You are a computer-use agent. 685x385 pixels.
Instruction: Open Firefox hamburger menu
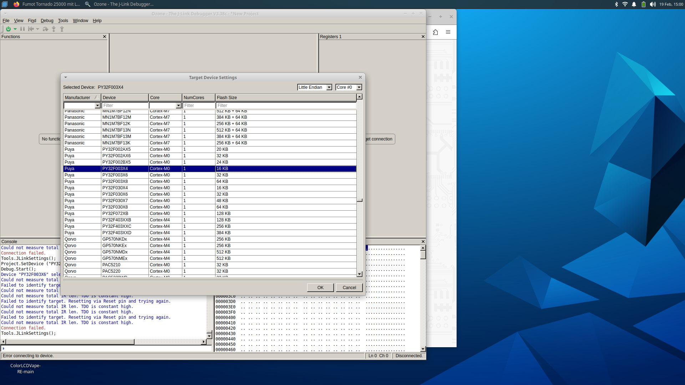coord(448,32)
